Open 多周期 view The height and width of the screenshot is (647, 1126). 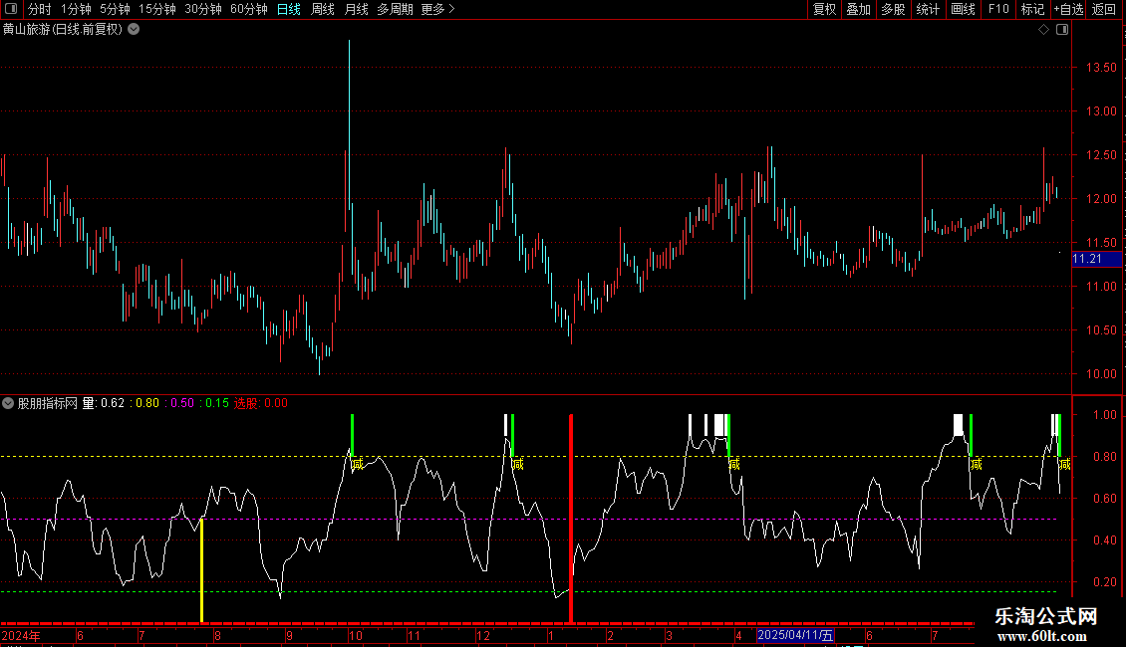pos(395,9)
